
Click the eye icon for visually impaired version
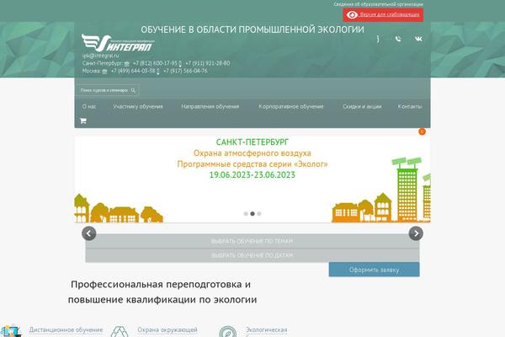point(352,15)
